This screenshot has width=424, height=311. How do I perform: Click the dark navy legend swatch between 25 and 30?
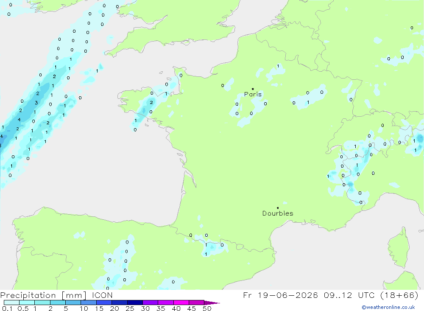[135, 303]
